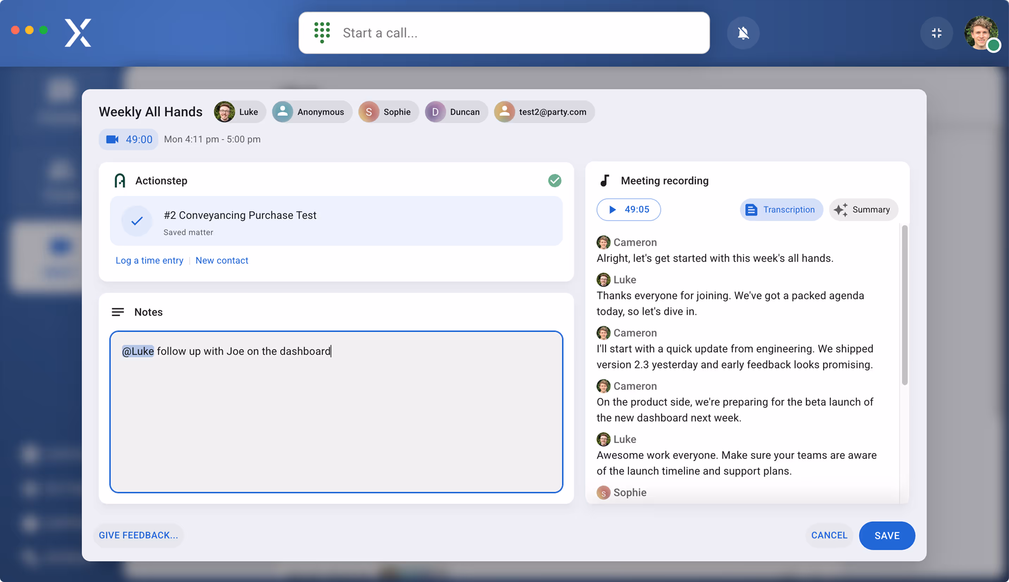
Task: Click the Summary sparkle icon
Action: click(841, 209)
